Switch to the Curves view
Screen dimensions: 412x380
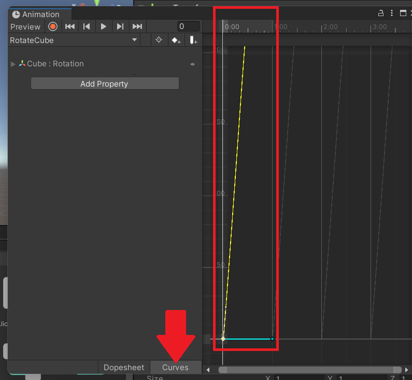click(x=175, y=367)
